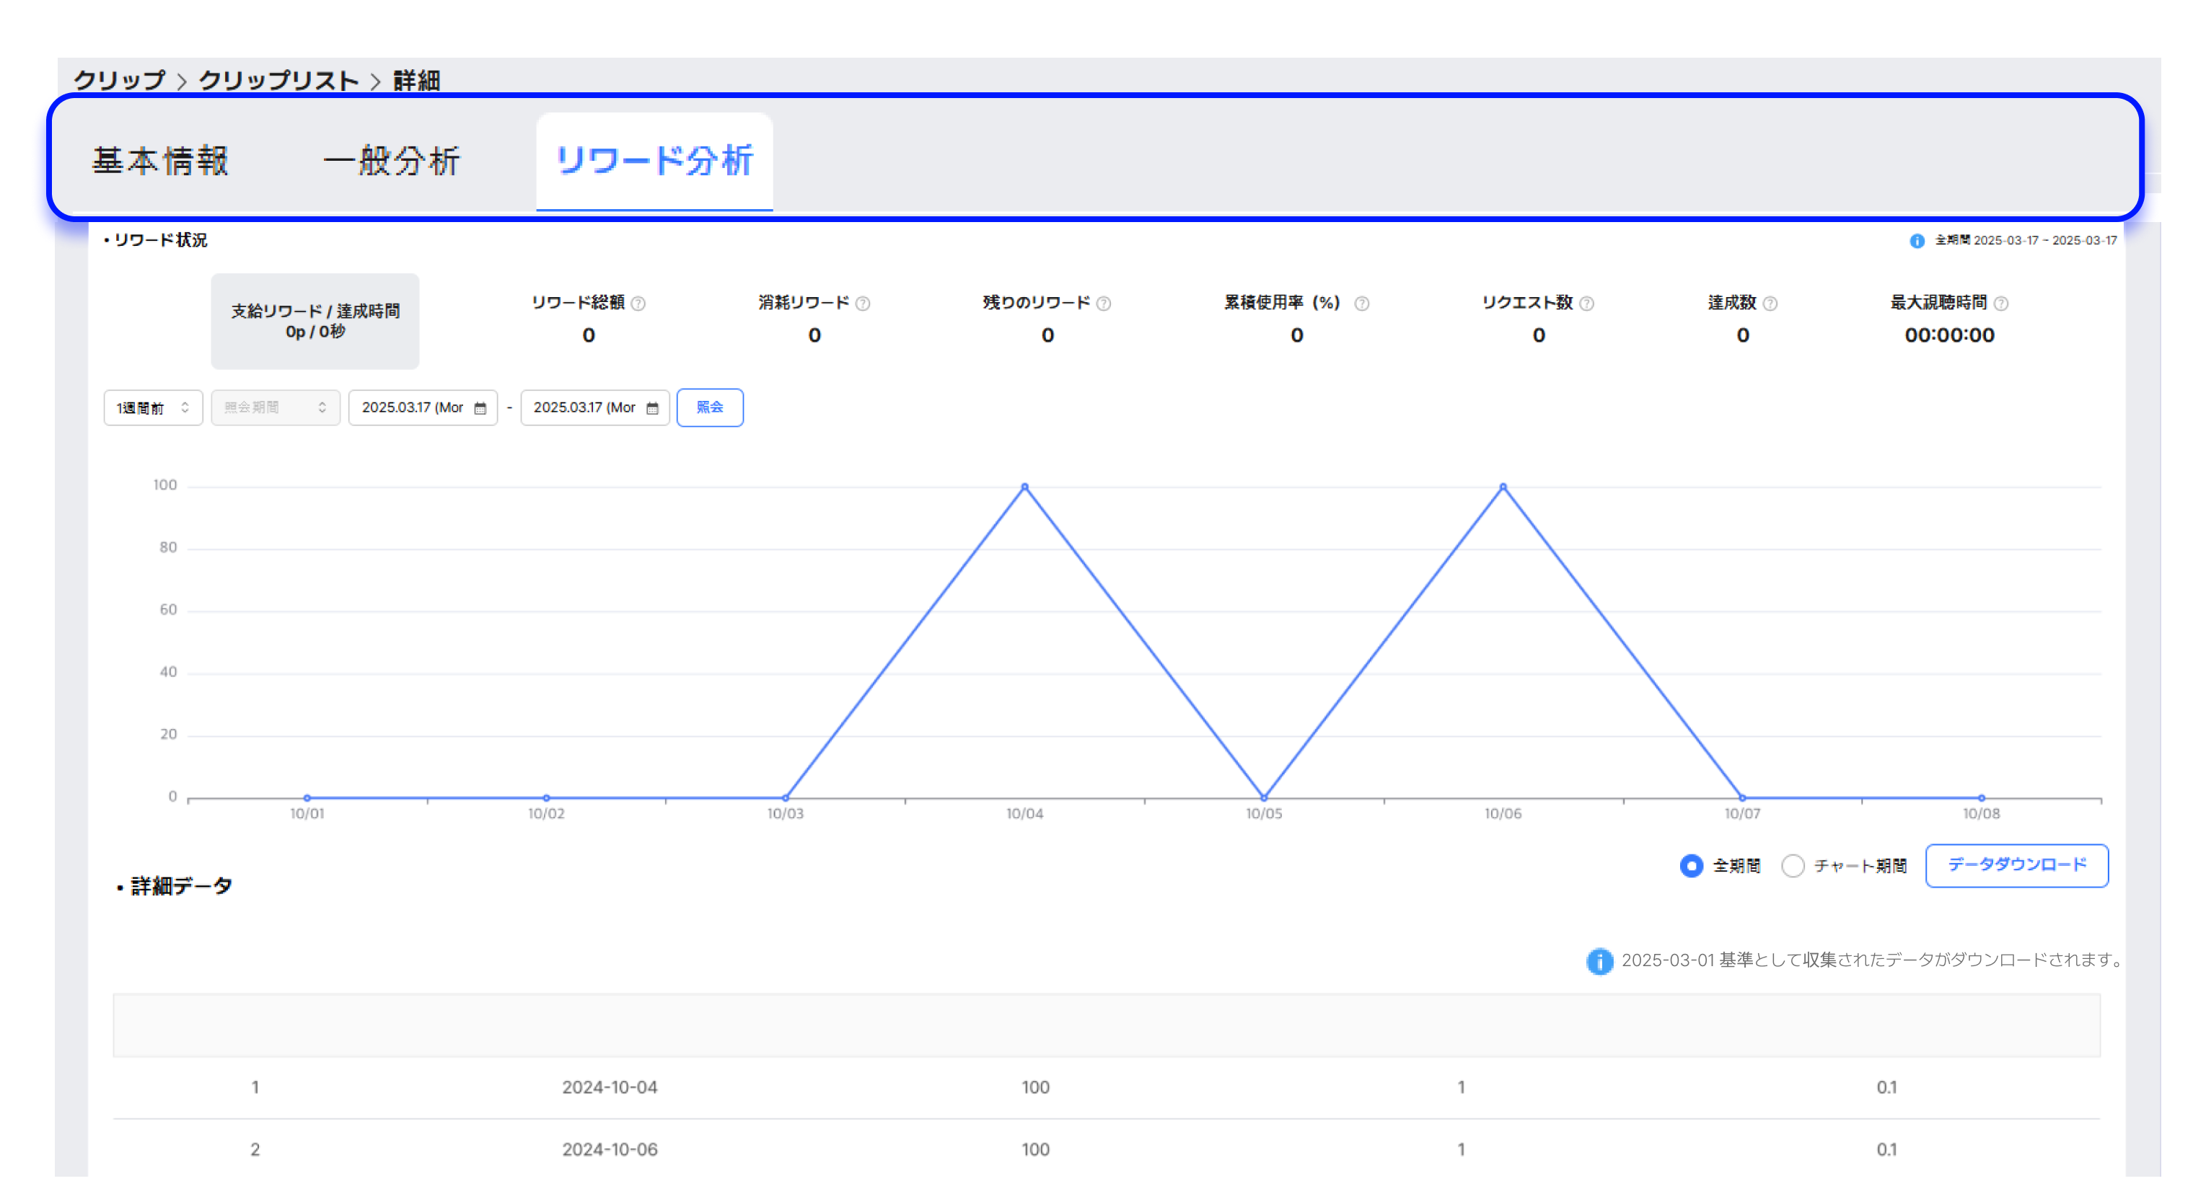Click help icon beside 最大視聴時間
The image size is (2193, 1194).
(x=2000, y=304)
